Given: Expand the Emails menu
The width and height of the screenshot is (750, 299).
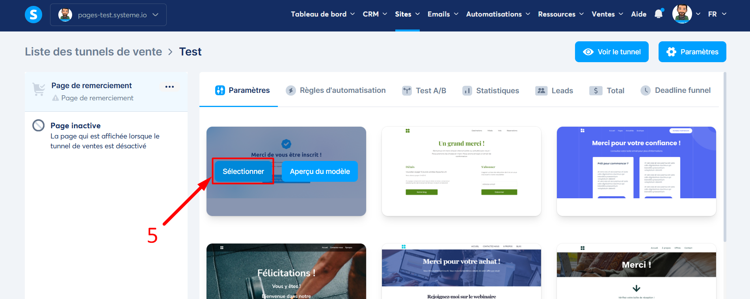Looking at the screenshot, I should point(443,14).
